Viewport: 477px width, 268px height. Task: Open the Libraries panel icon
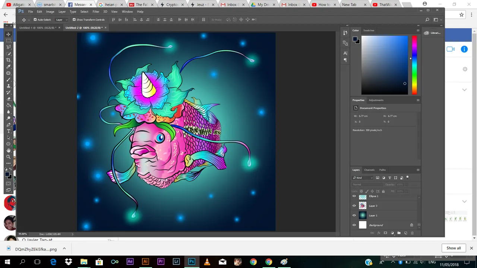pyautogui.click(x=426, y=33)
